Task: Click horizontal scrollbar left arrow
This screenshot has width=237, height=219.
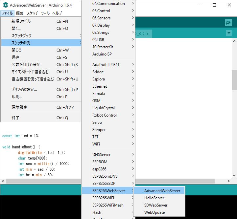Action: click(3, 181)
